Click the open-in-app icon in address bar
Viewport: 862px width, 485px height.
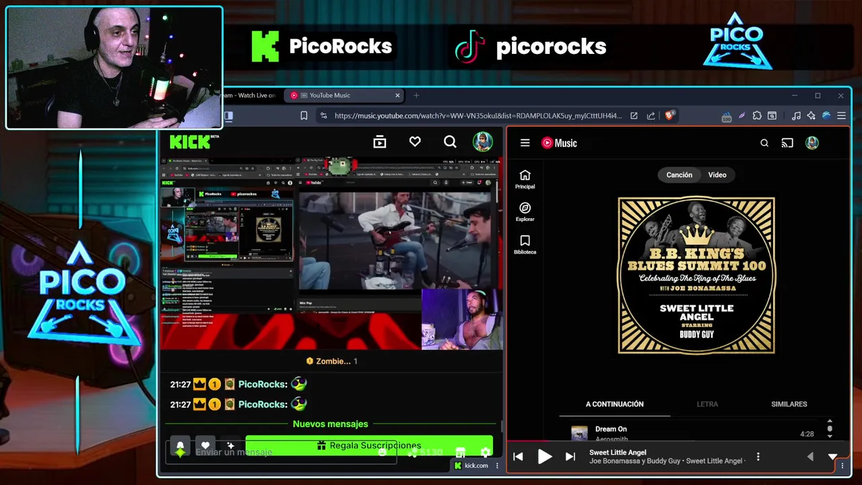[x=634, y=116]
